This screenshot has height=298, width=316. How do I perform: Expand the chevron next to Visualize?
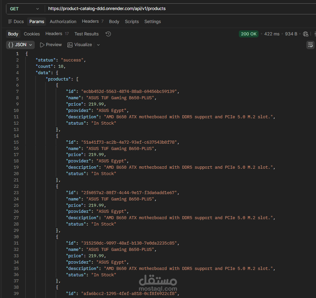[98, 45]
